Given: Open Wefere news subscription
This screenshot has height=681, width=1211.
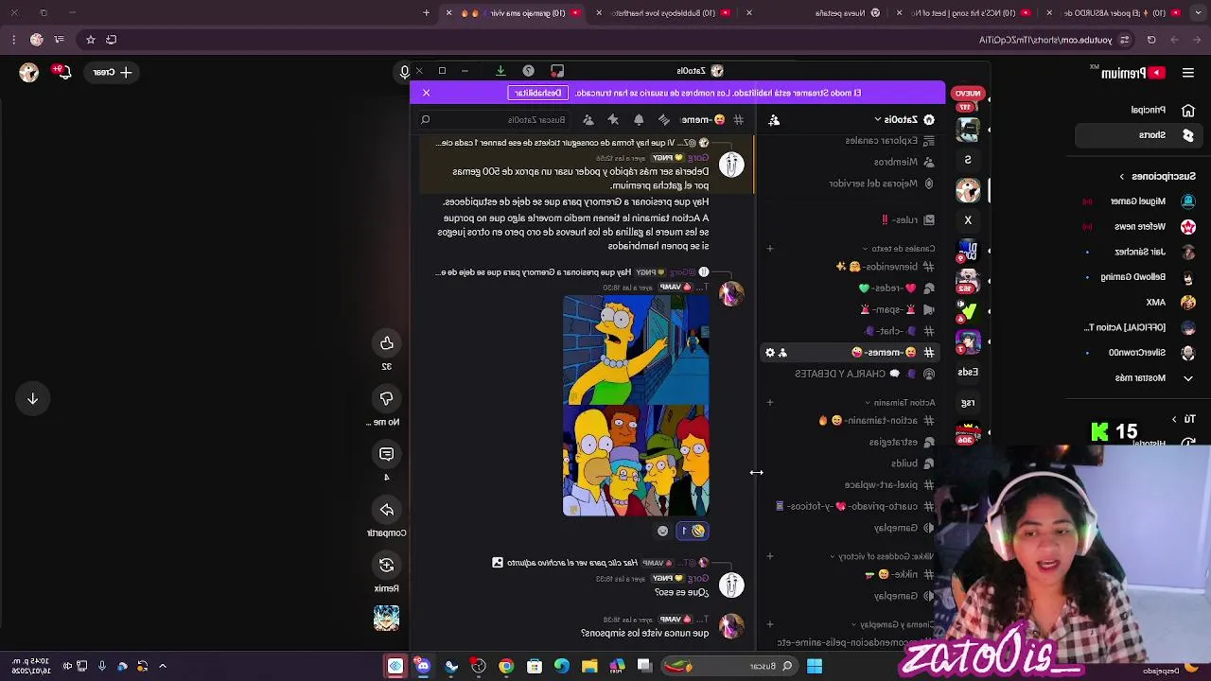Looking at the screenshot, I should tap(1138, 227).
